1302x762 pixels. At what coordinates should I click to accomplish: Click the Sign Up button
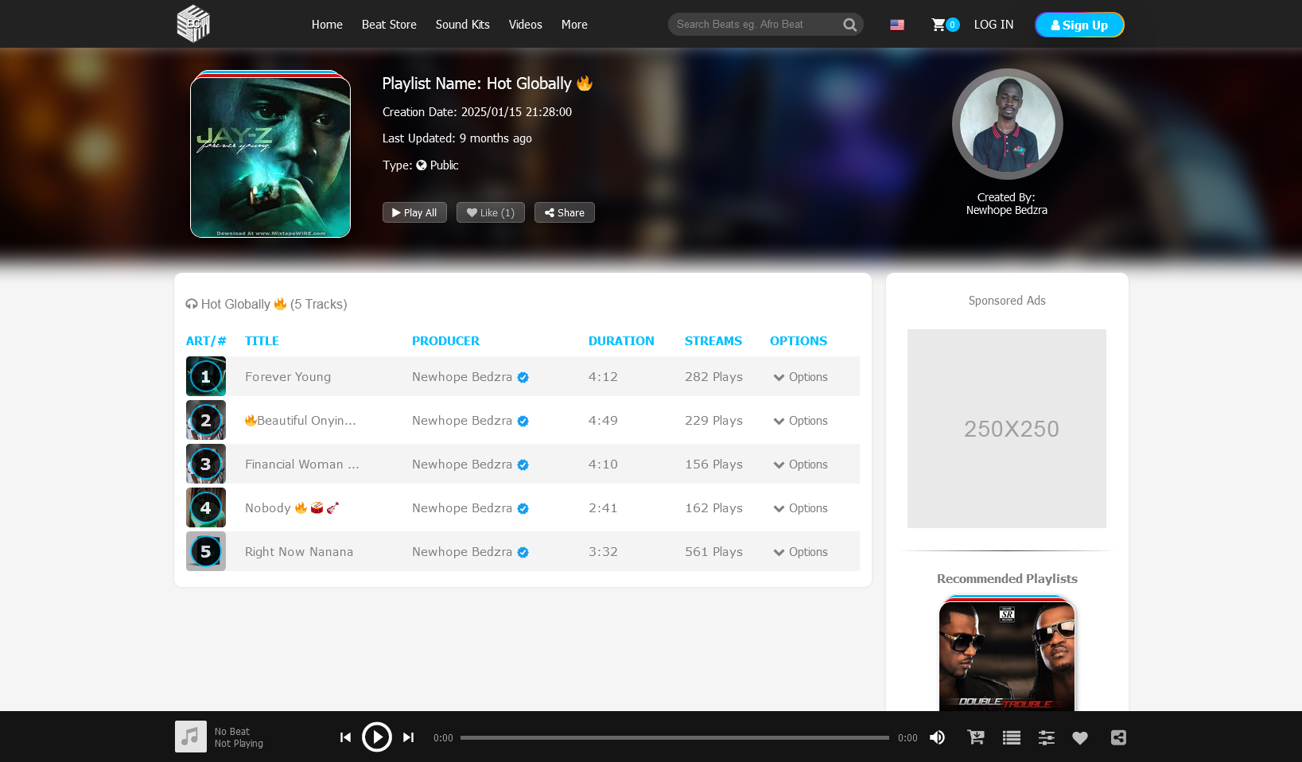pos(1079,25)
